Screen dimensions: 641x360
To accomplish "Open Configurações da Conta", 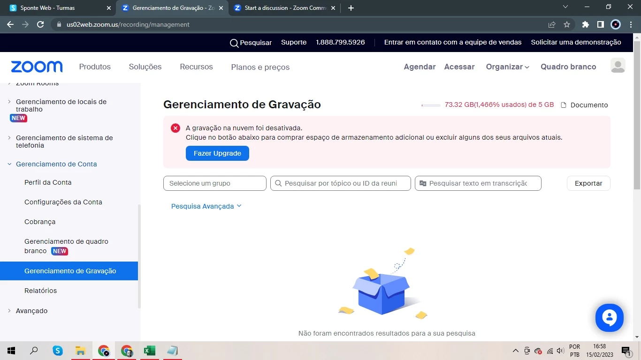I will click(x=63, y=202).
